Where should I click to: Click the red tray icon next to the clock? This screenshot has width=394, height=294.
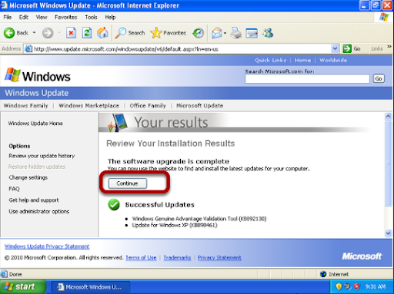coord(356,286)
